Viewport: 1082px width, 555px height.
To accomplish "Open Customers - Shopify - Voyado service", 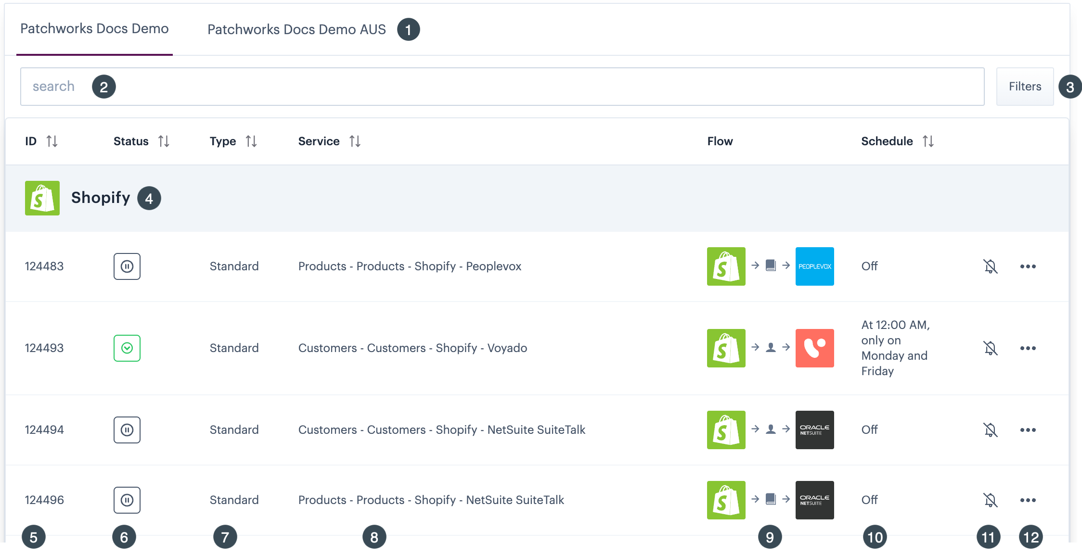I will [412, 348].
